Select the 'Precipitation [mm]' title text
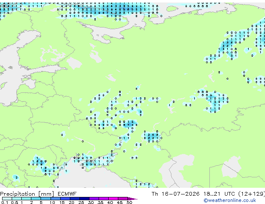The height and width of the screenshot is (204, 265). (x=27, y=194)
